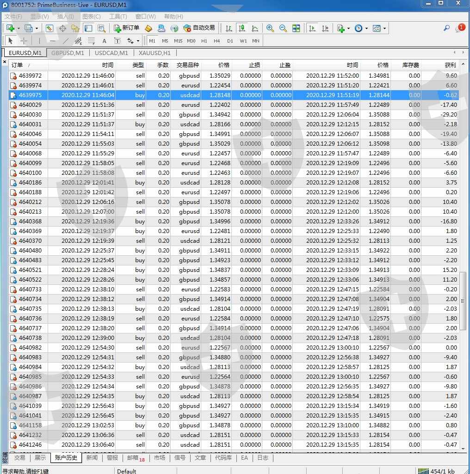
Task: Switch to the XAUUSD,H1 chart tab
Action: pos(155,53)
